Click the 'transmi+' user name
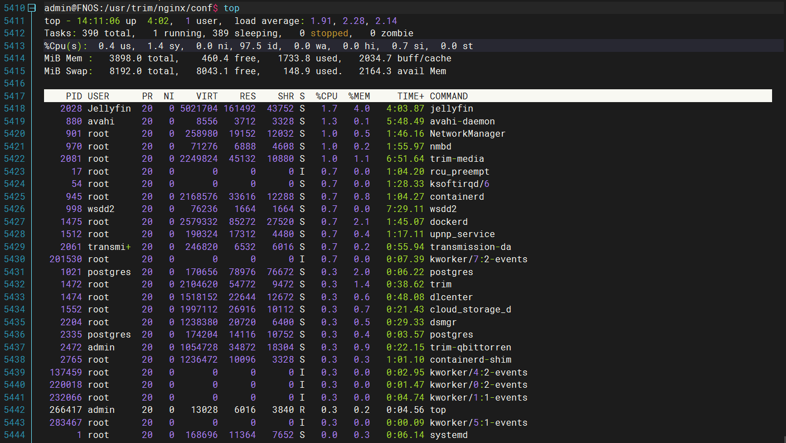 109,247
